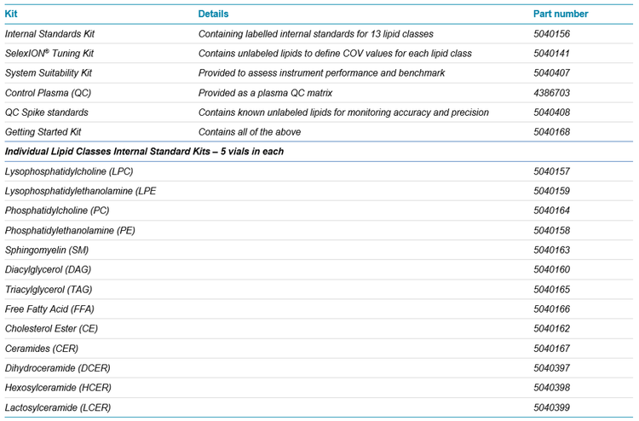Select Dihydroceramide (DCER) kit name
Image resolution: width=639 pixels, height=421 pixels.
click(x=55, y=368)
